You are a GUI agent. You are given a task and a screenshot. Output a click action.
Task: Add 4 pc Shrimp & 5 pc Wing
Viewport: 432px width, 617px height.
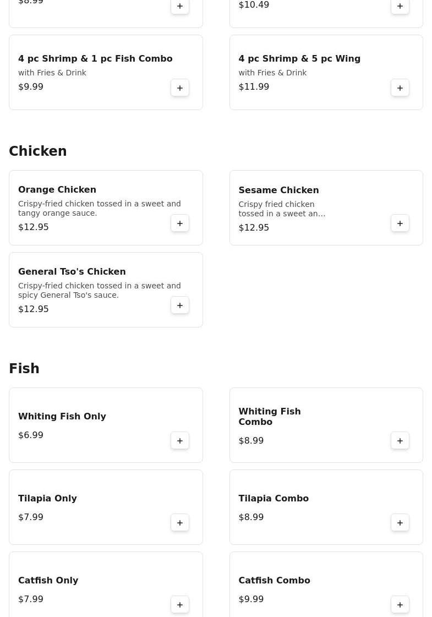pos(400,88)
